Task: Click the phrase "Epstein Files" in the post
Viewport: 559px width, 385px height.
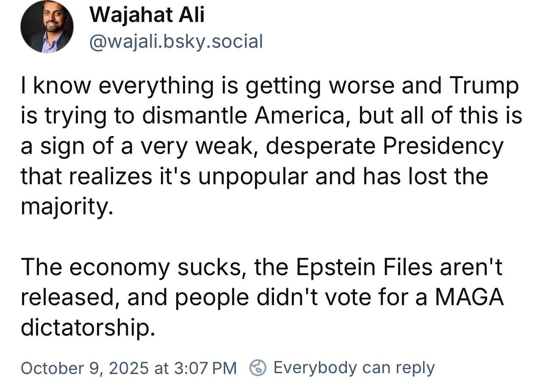Action: point(364,268)
